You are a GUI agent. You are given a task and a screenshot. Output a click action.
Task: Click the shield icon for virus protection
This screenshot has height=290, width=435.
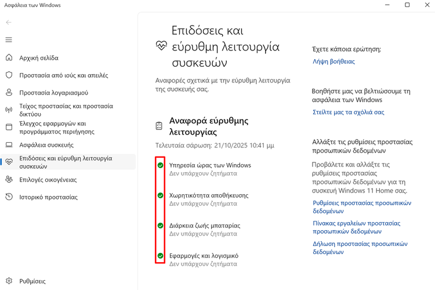[9, 75]
